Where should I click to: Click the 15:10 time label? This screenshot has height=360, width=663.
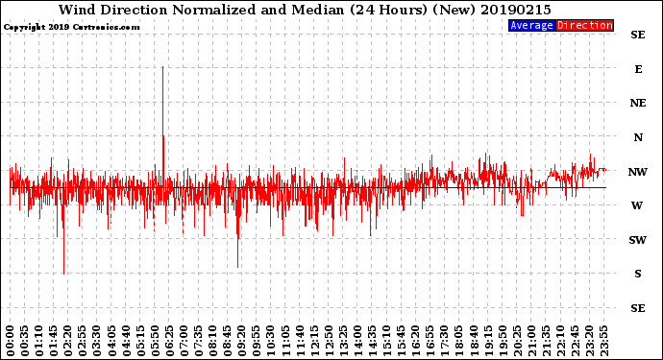tap(386, 341)
